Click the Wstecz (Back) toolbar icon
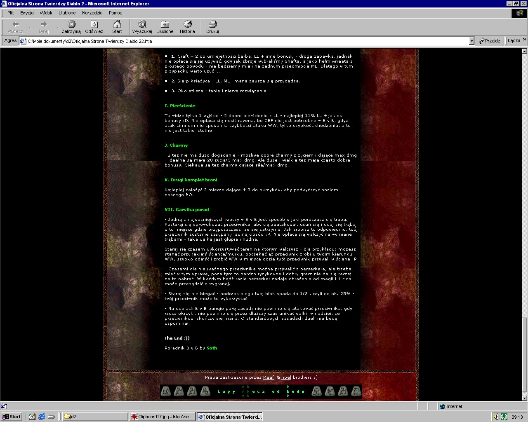Image resolution: width=528 pixels, height=422 pixels. pyautogui.click(x=16, y=26)
